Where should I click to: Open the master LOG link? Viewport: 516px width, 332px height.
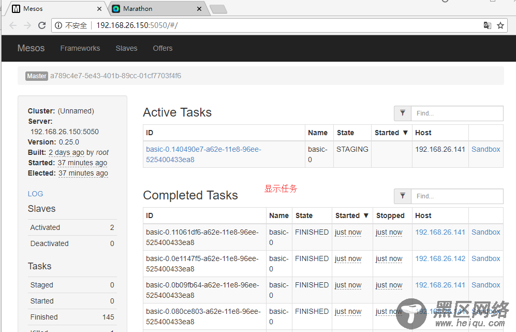point(35,194)
